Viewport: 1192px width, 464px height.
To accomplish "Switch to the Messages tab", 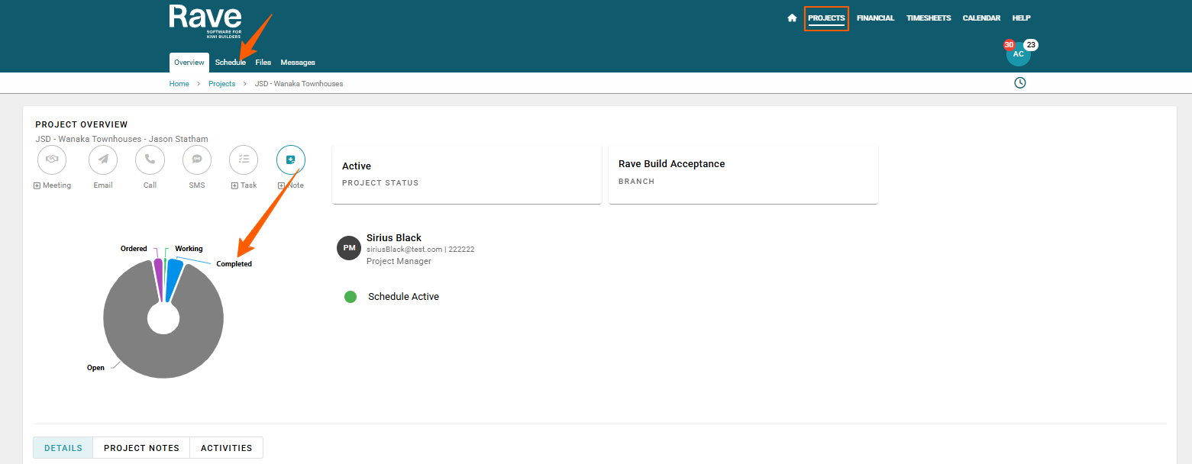I will pos(298,63).
